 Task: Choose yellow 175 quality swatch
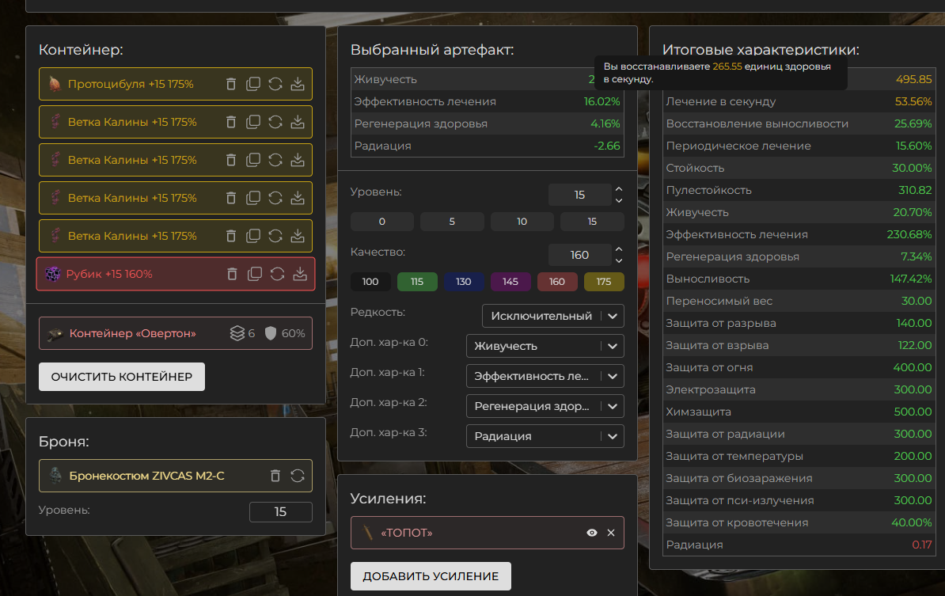coord(604,282)
